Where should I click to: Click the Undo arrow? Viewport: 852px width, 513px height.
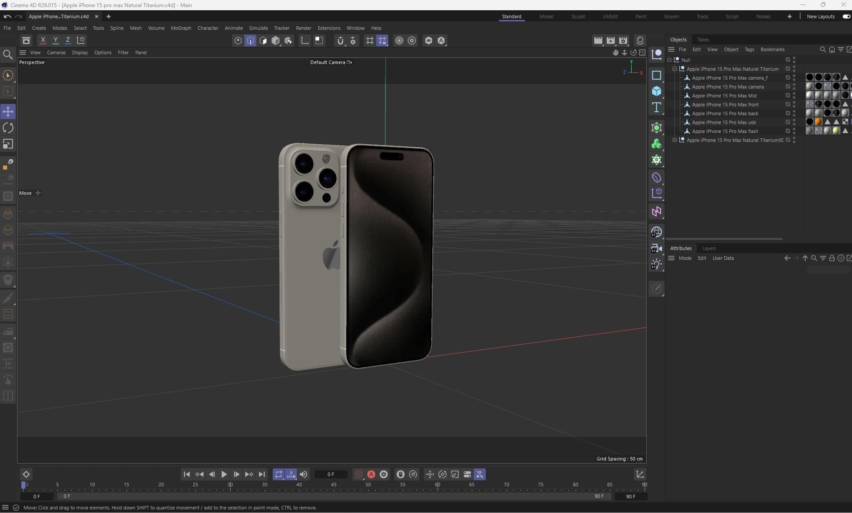[x=8, y=16]
